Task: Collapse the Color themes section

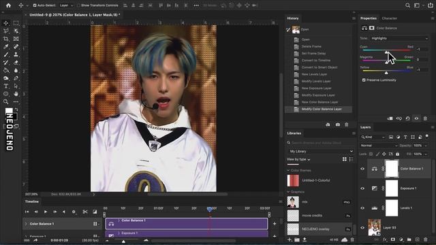Action: pyautogui.click(x=288, y=170)
